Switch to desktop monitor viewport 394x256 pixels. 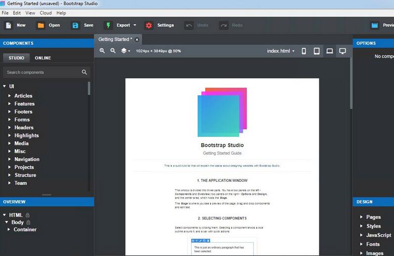[343, 51]
